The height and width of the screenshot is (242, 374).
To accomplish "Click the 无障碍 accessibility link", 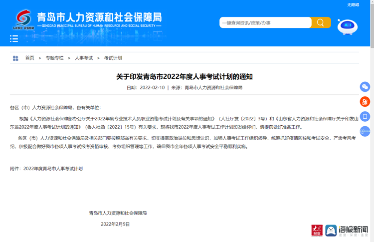I will [353, 4].
